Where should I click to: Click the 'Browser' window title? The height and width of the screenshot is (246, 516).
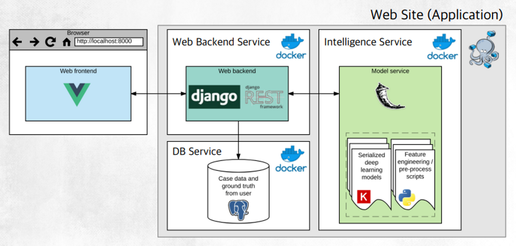(78, 33)
